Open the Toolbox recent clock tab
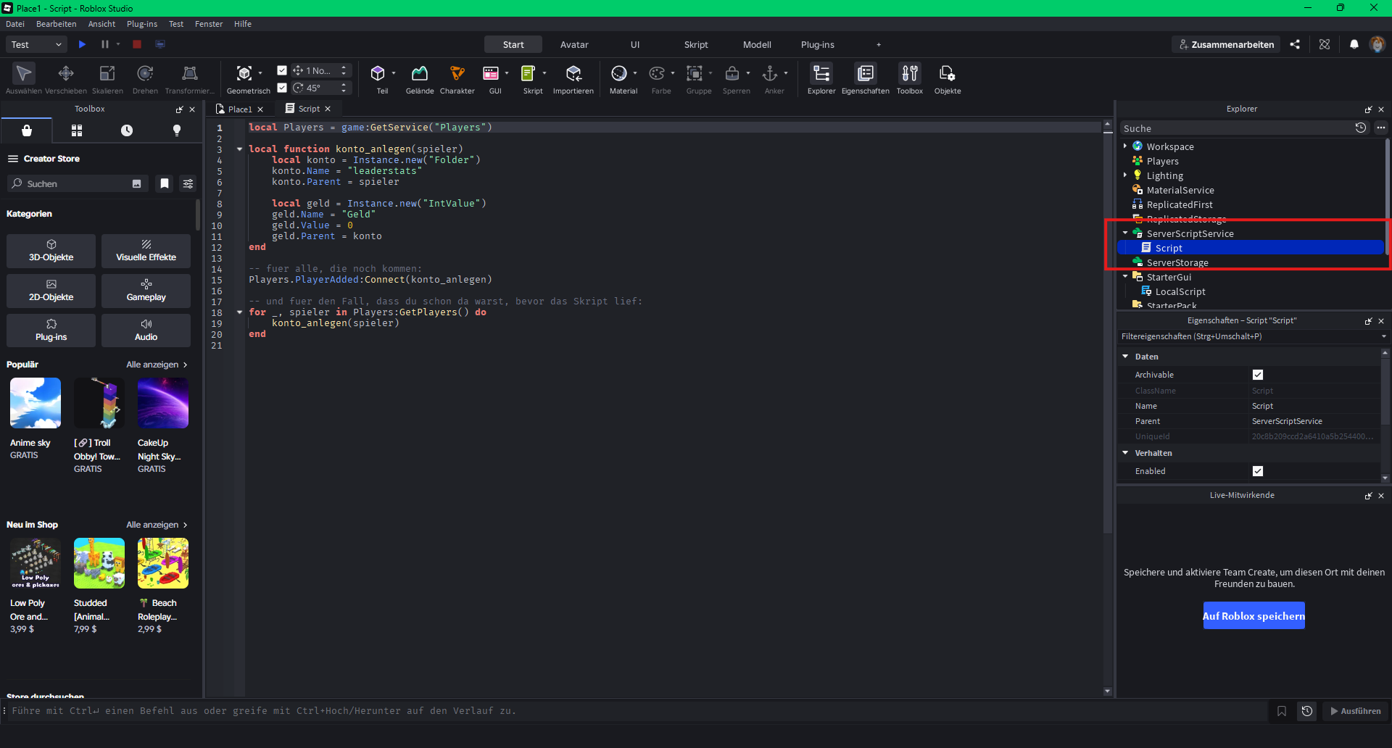 coord(127,130)
